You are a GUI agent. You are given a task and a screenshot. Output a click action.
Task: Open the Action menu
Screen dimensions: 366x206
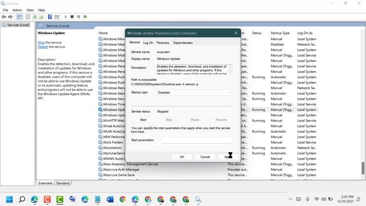coord(17,10)
